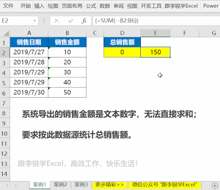This screenshot has height=190, width=220.
Task: Select sales amount cell 20
Action: 67,62
